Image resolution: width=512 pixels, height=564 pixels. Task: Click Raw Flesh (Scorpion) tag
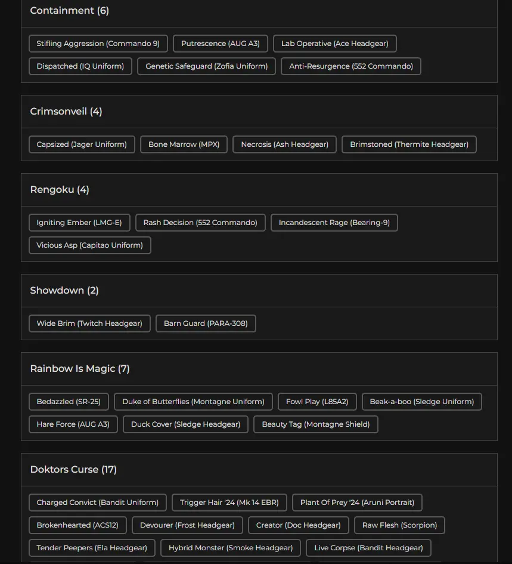tap(399, 525)
